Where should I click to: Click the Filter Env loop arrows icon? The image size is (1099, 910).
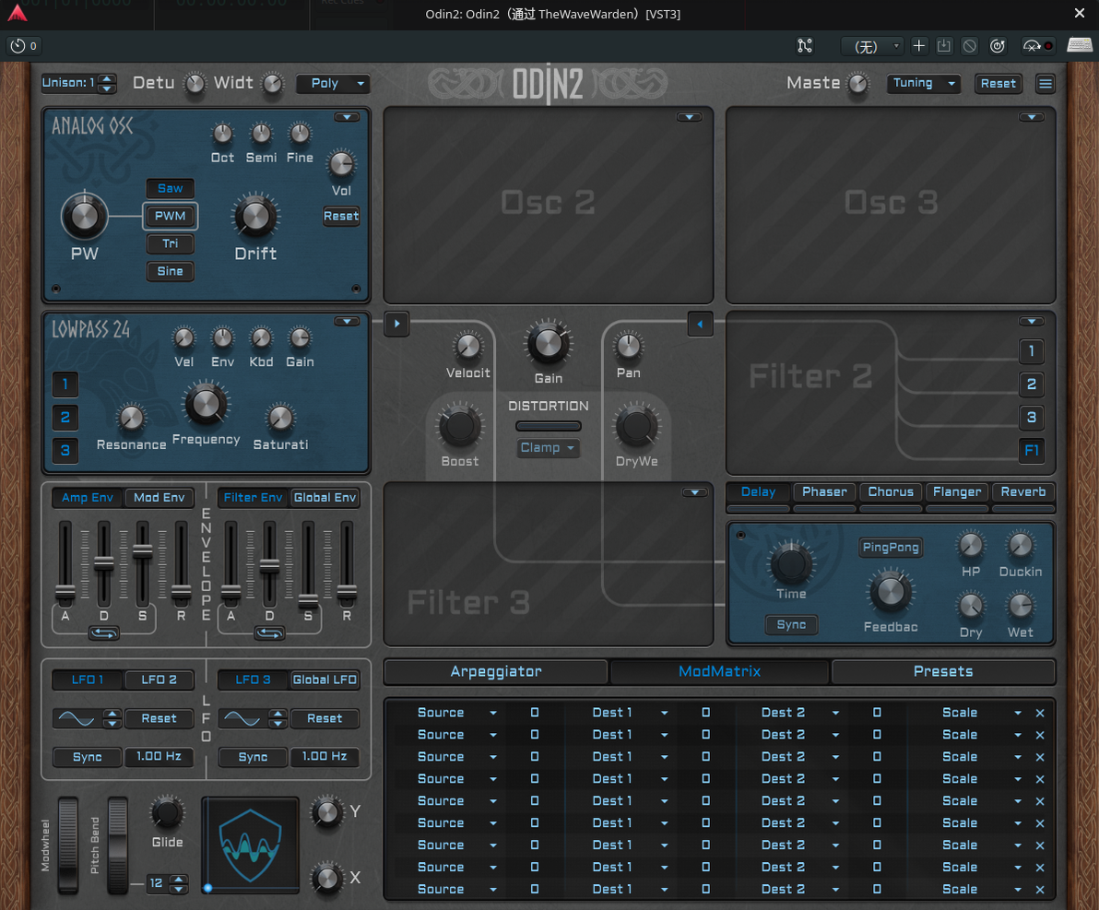tap(269, 633)
